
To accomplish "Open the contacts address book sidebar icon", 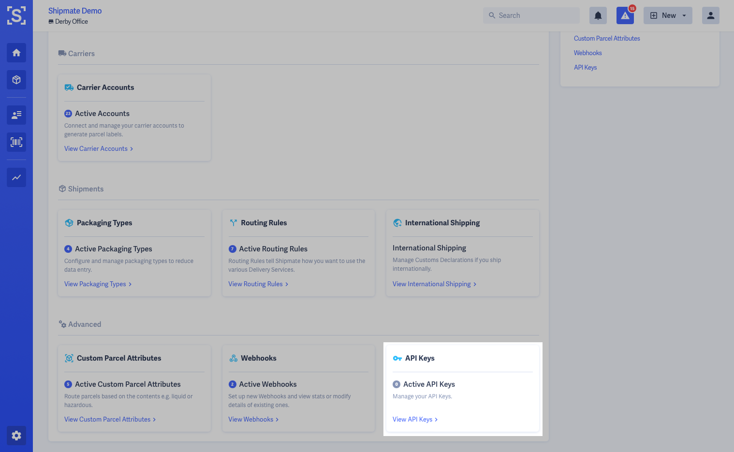I will coord(16,115).
